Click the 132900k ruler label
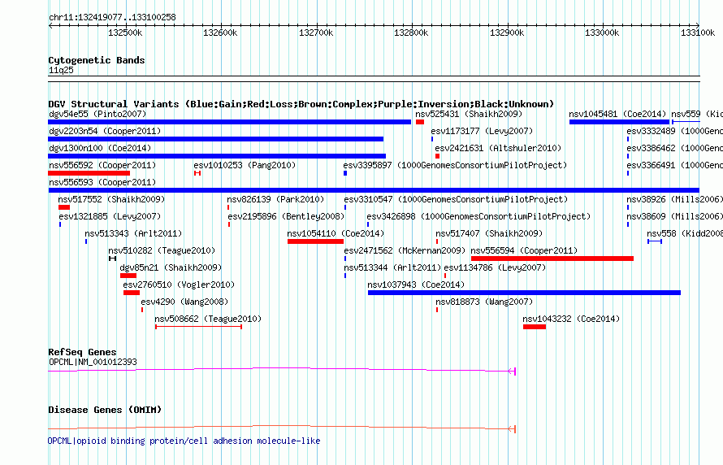This screenshot has width=723, height=465. pos(507,33)
